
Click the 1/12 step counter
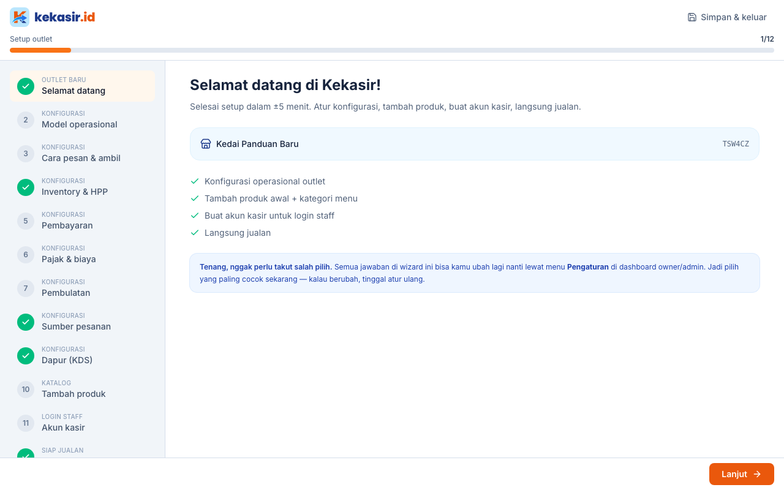coord(767,39)
